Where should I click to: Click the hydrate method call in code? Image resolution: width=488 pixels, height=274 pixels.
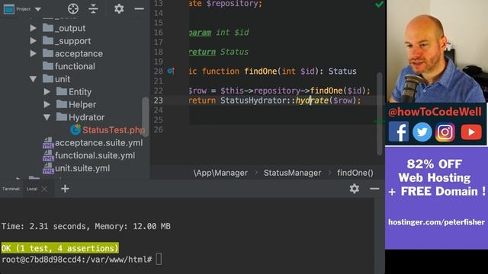click(312, 100)
